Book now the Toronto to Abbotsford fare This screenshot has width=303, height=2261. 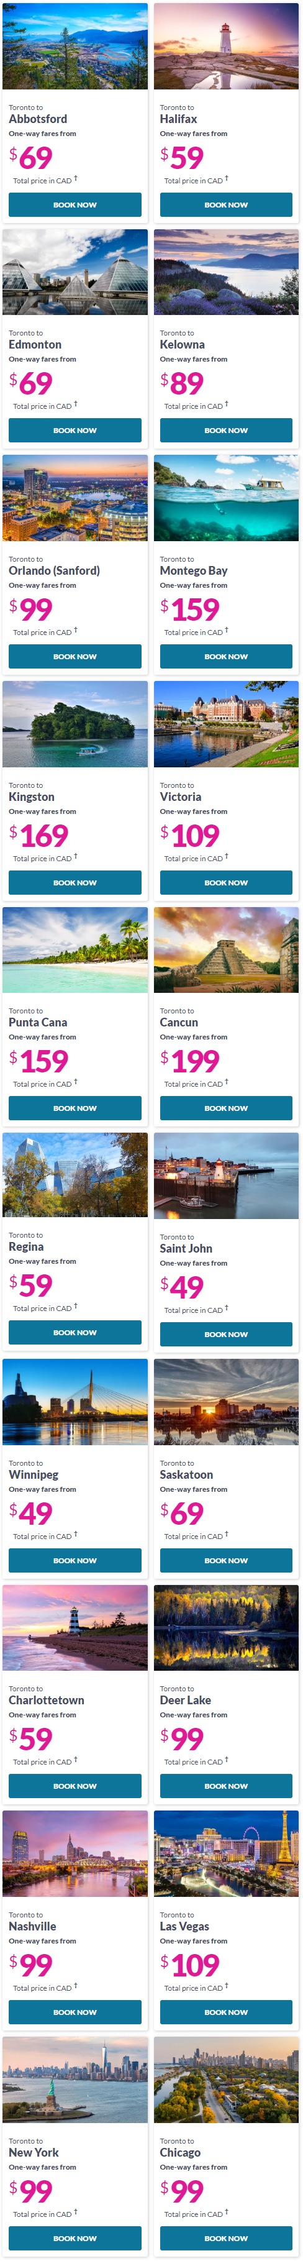click(75, 204)
